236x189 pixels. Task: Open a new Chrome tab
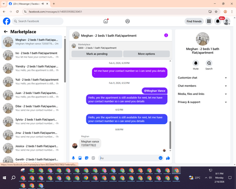pos(54,4)
